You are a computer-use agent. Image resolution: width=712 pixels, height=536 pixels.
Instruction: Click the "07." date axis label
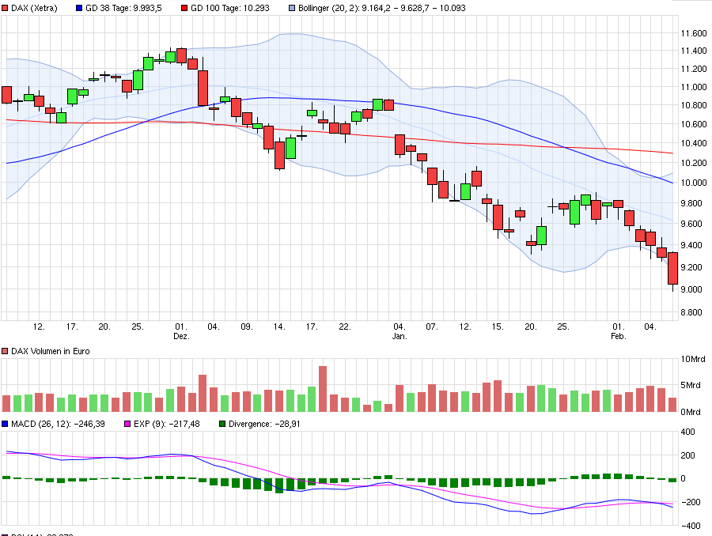[x=432, y=327]
